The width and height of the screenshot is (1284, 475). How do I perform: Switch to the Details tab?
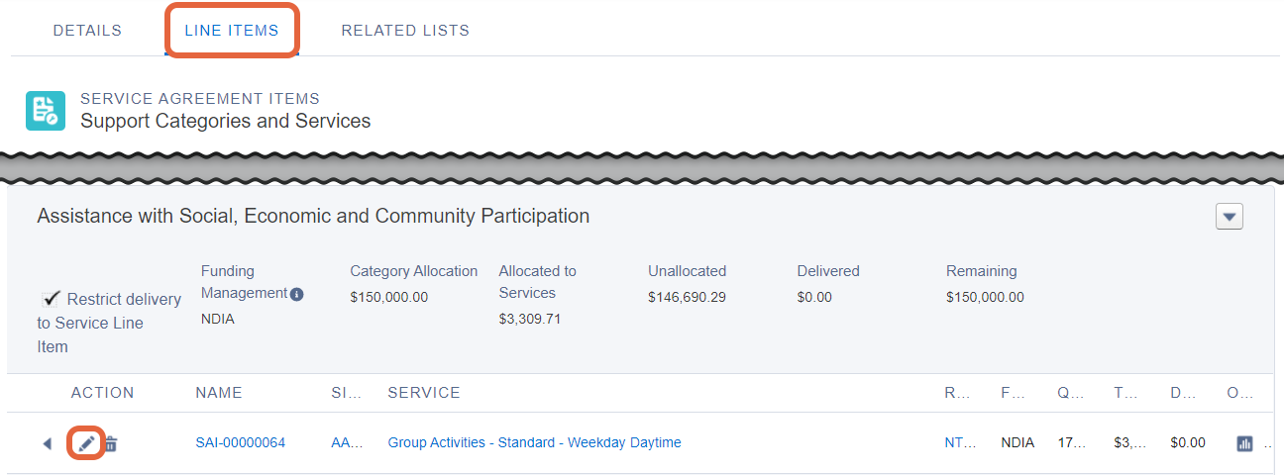87,31
